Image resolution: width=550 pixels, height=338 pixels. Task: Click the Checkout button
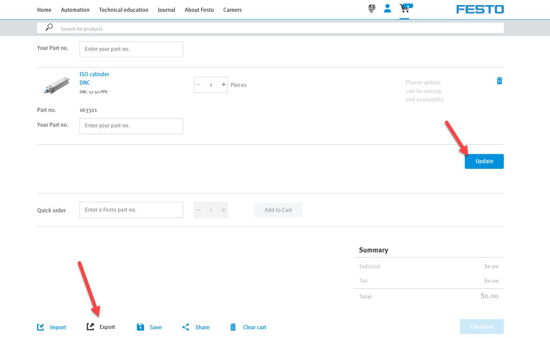[x=482, y=327]
